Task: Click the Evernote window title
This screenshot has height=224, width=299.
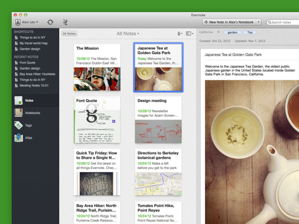Action: click(198, 15)
